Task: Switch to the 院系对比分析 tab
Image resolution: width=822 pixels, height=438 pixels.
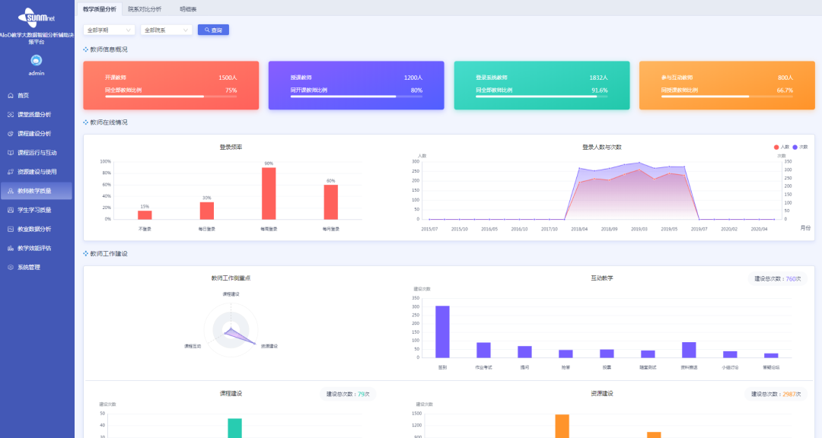Action: tap(145, 8)
